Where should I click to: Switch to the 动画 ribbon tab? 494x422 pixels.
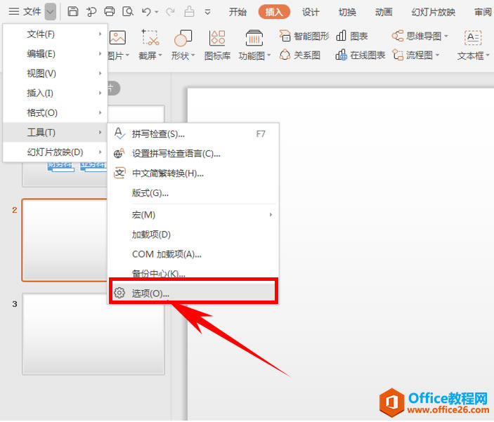click(384, 12)
